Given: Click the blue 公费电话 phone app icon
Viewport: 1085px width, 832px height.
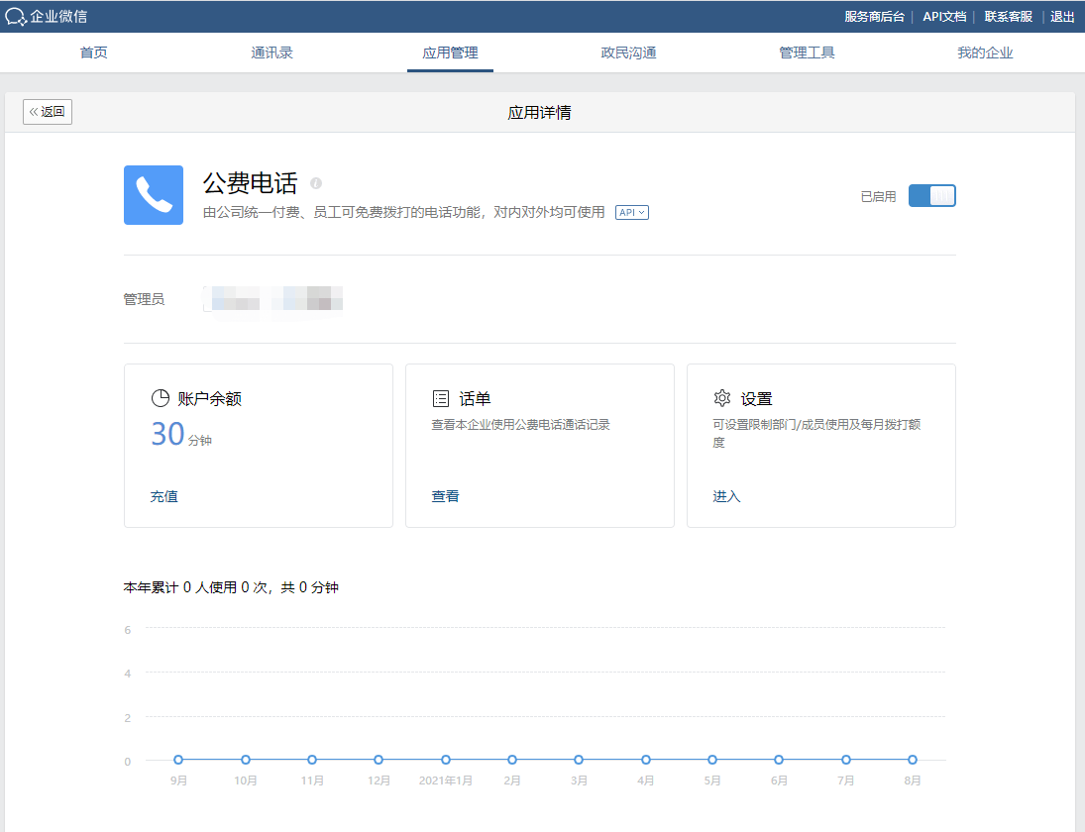Looking at the screenshot, I should point(154,195).
